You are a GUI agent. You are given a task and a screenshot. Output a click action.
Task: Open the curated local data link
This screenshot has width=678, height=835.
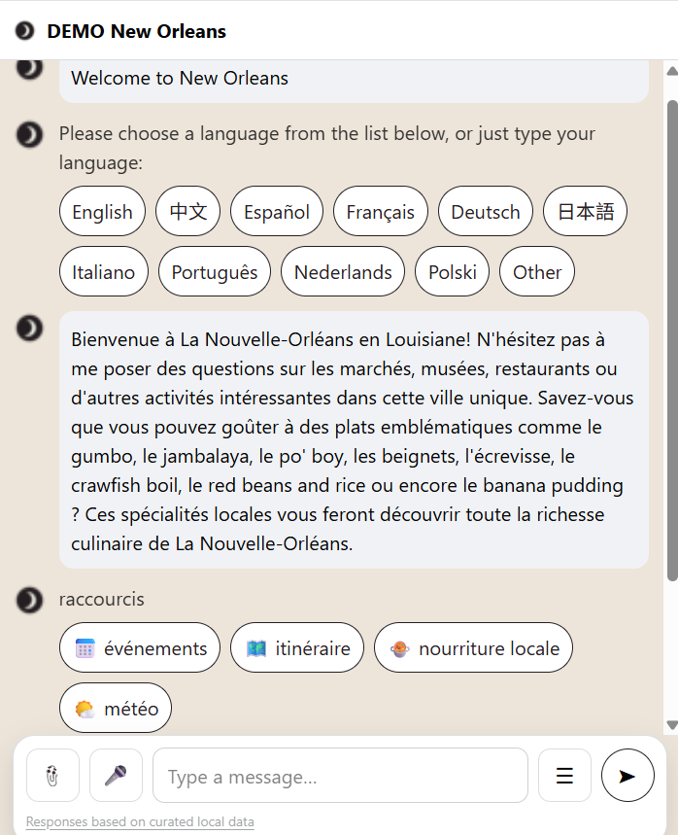140,822
